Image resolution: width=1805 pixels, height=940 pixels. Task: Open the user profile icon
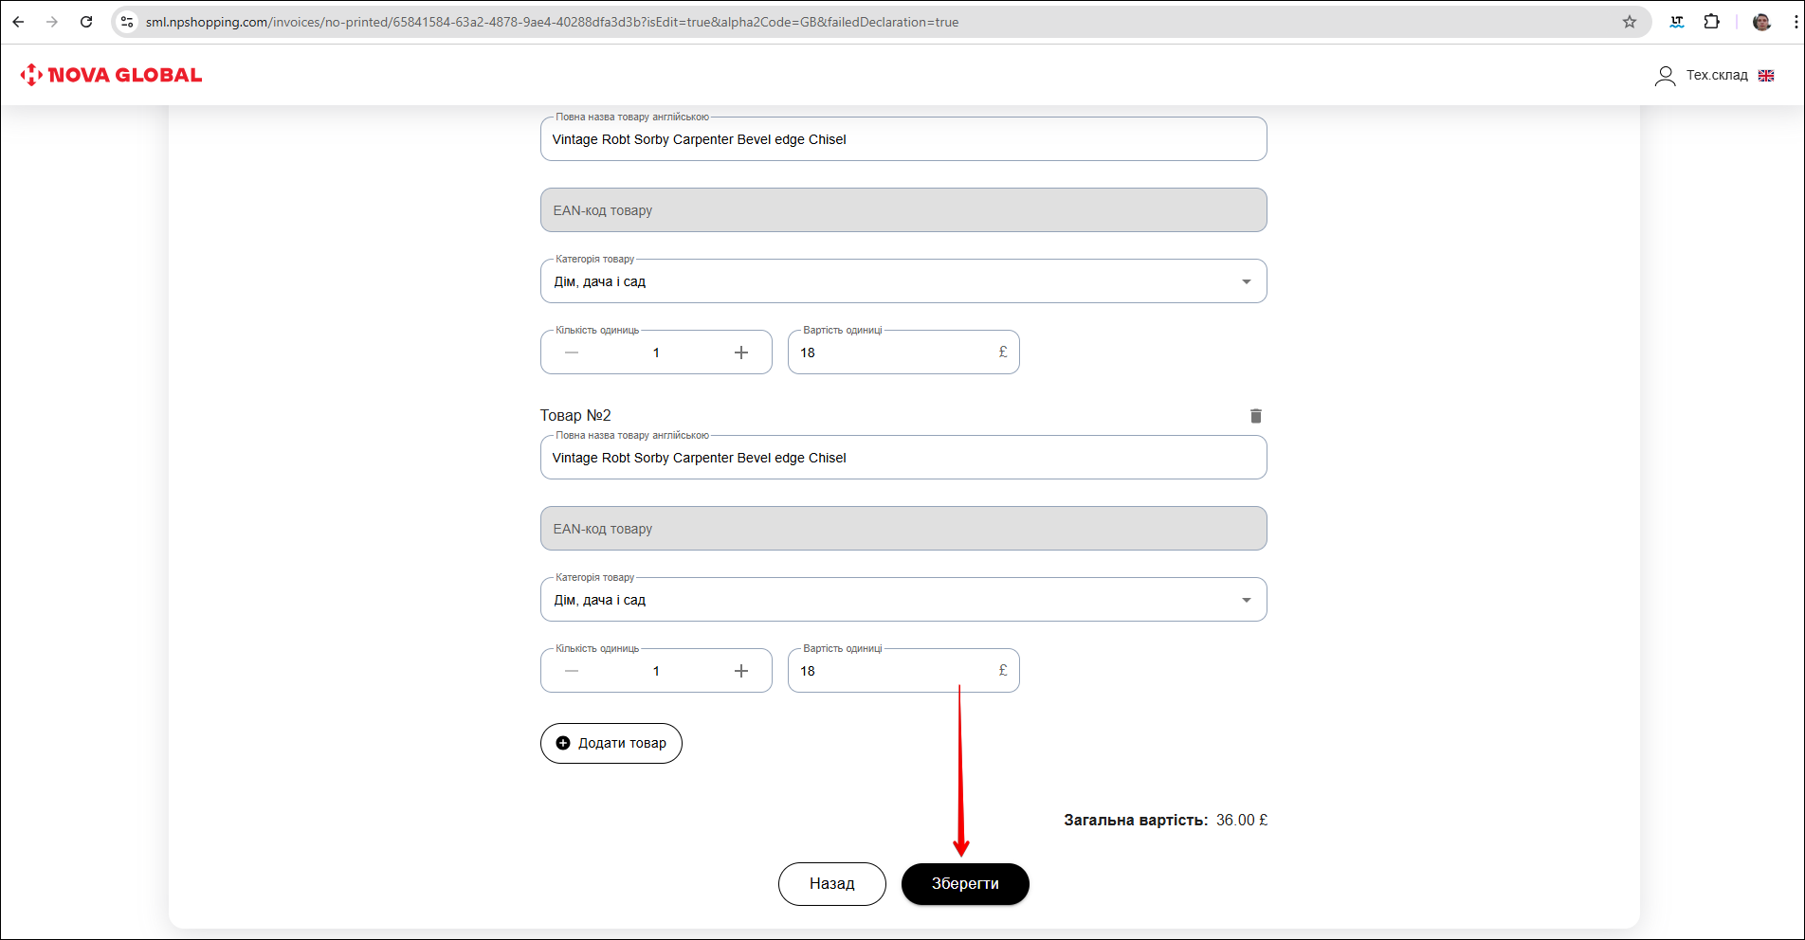coord(1664,76)
